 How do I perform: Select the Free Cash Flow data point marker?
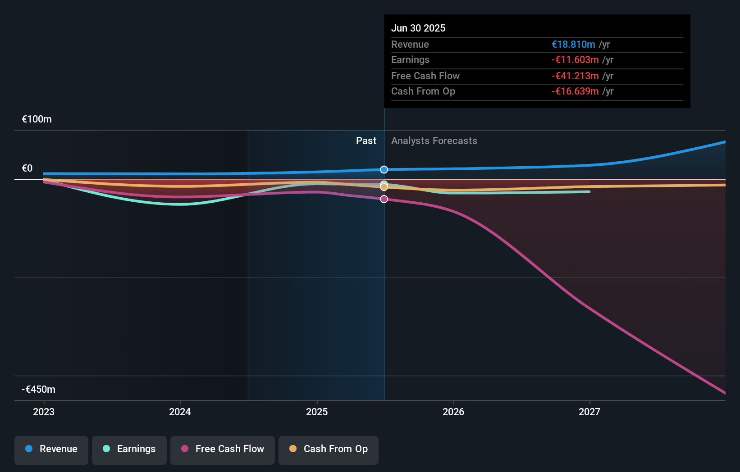click(x=384, y=200)
